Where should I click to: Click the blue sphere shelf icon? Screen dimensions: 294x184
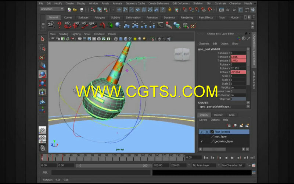pyautogui.click(x=118, y=25)
